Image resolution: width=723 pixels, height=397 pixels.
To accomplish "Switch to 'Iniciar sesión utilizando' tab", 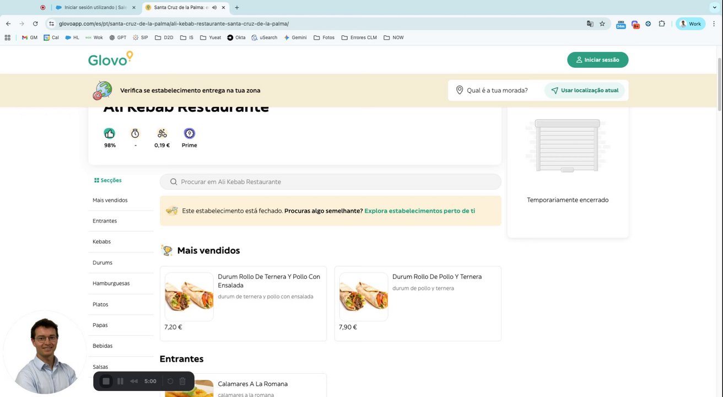I will (x=95, y=8).
